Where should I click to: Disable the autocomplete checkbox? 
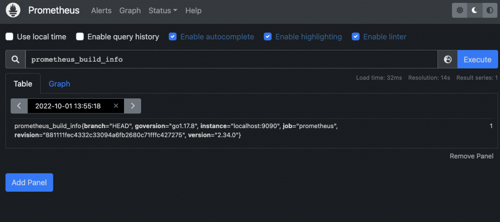173,37
